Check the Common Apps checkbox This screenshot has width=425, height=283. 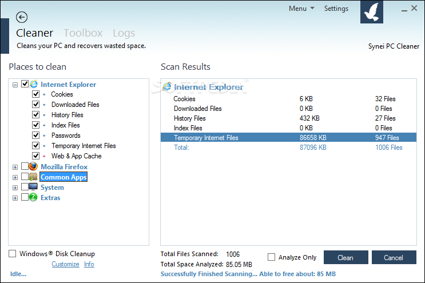pyautogui.click(x=25, y=176)
